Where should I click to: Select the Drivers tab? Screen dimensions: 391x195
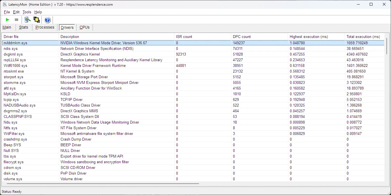point(67,27)
